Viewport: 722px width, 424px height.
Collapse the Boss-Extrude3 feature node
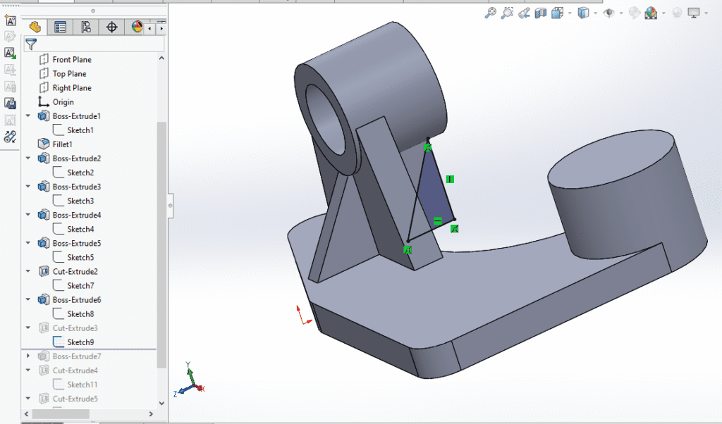[x=28, y=187]
